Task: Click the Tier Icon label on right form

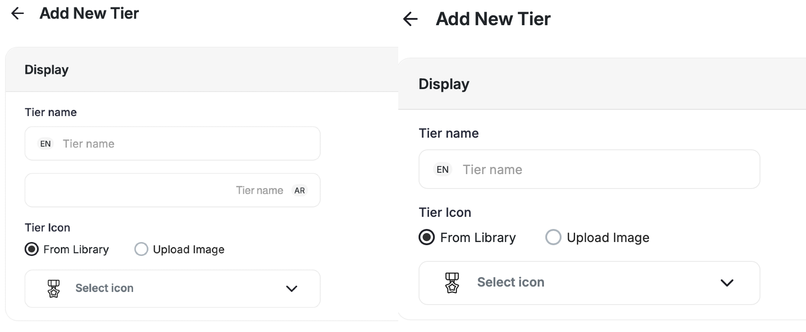Action: [445, 212]
